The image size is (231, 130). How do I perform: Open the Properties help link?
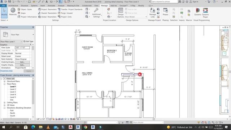coord(6,71)
